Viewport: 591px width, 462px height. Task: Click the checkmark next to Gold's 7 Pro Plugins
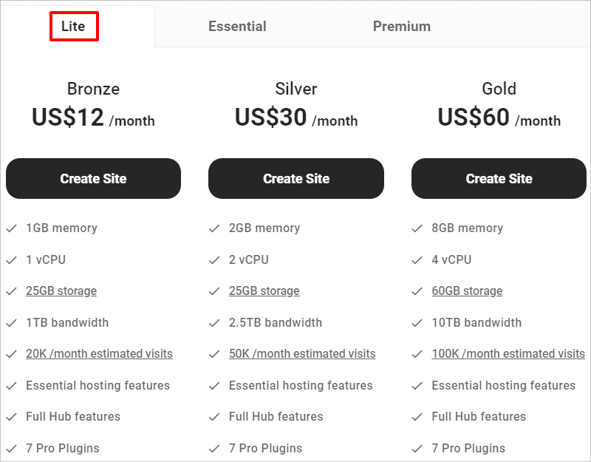point(417,448)
